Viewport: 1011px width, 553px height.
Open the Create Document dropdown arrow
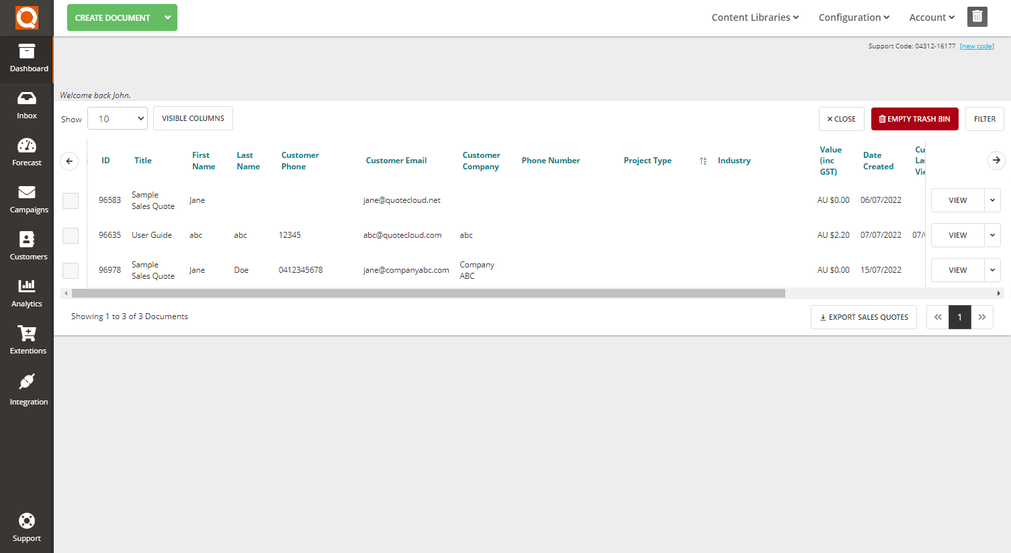(167, 17)
